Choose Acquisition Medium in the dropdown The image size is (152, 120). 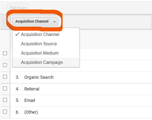tap(46, 53)
